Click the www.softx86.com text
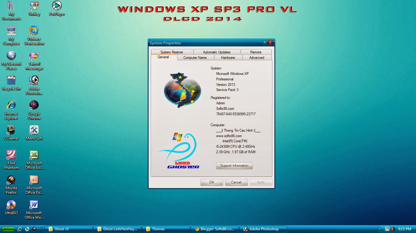416x233 pixels. point(229,136)
